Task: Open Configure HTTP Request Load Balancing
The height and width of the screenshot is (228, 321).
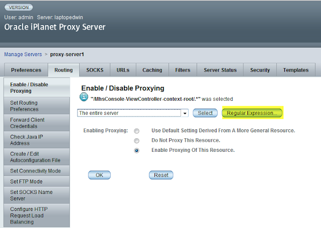Action: (x=37, y=215)
